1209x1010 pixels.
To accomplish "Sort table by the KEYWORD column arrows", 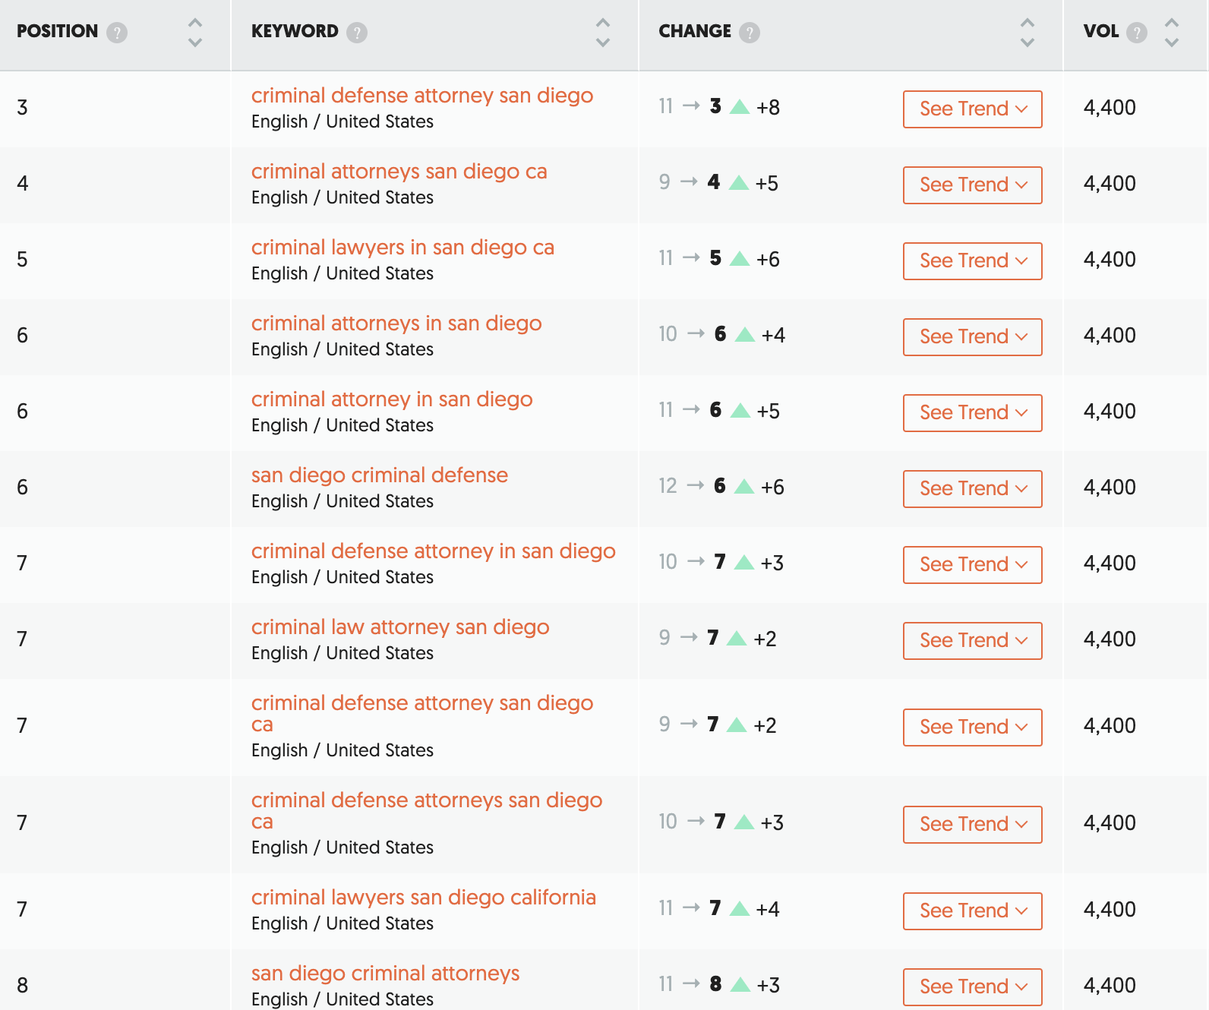I will [603, 33].
